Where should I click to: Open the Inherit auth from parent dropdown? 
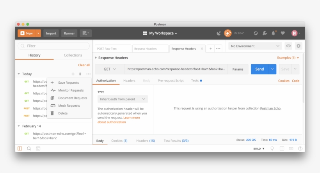coord(123,99)
